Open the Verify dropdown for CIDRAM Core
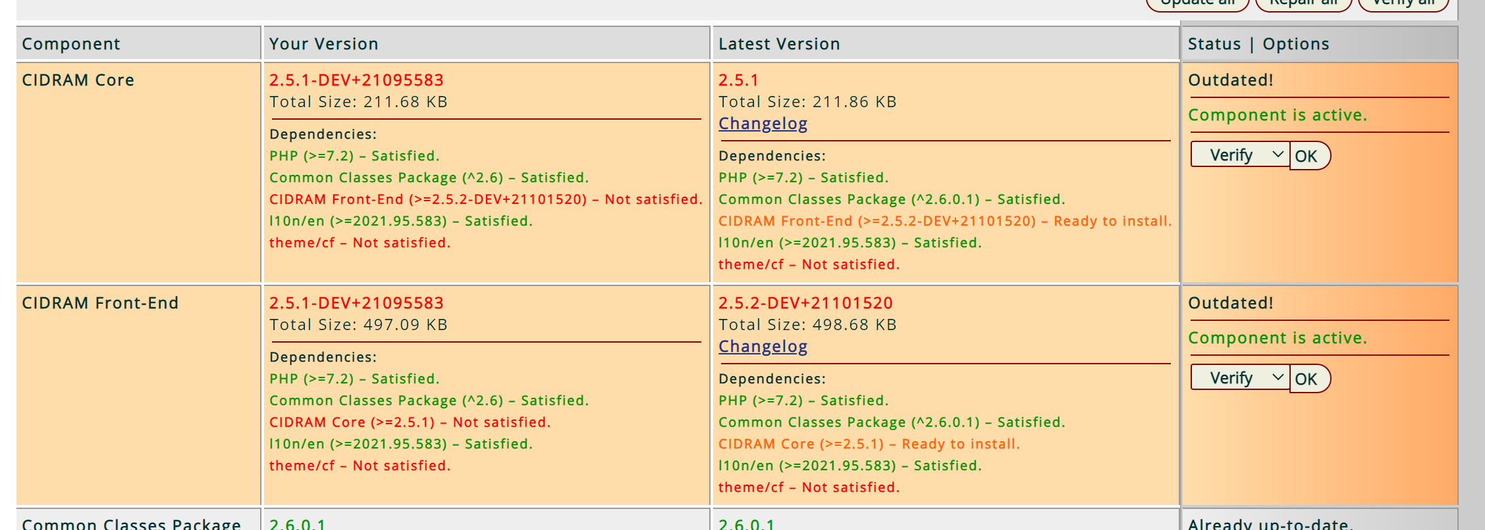Viewport: 1485px width, 530px height. tap(1239, 155)
